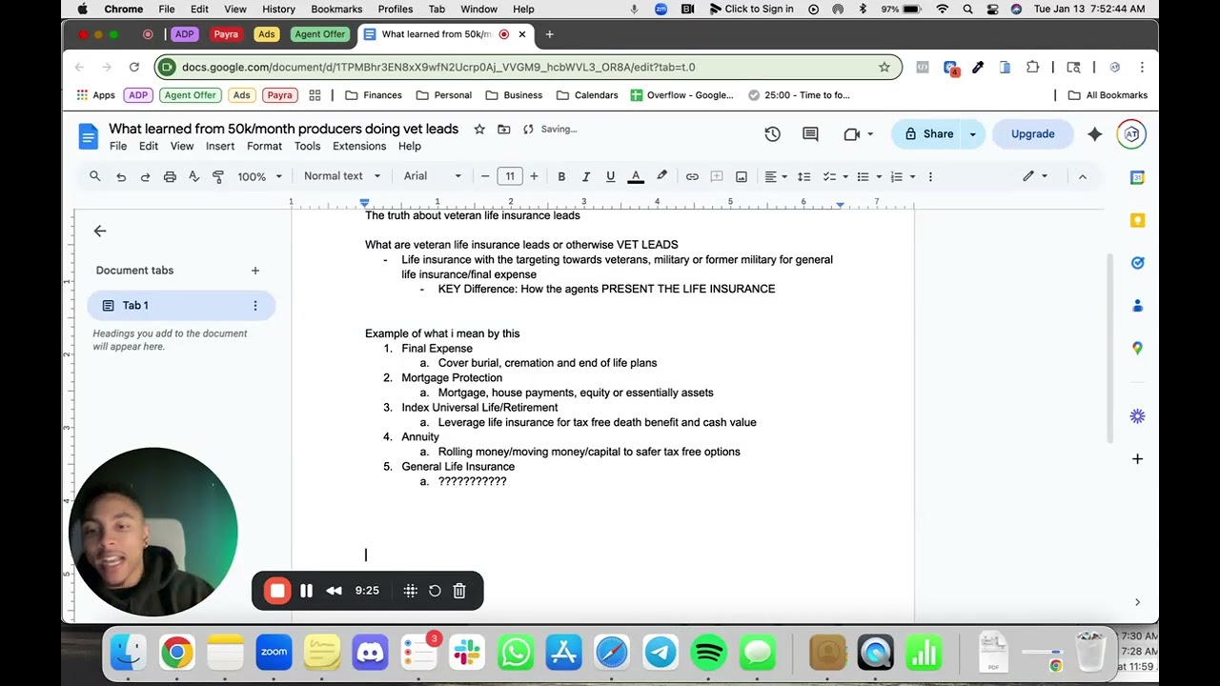Decrease font size
Screen dimensions: 1220x686
coord(485,176)
